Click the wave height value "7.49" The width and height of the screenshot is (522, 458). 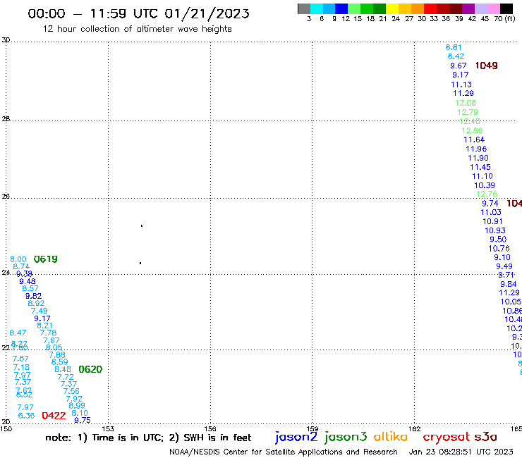[x=39, y=311]
